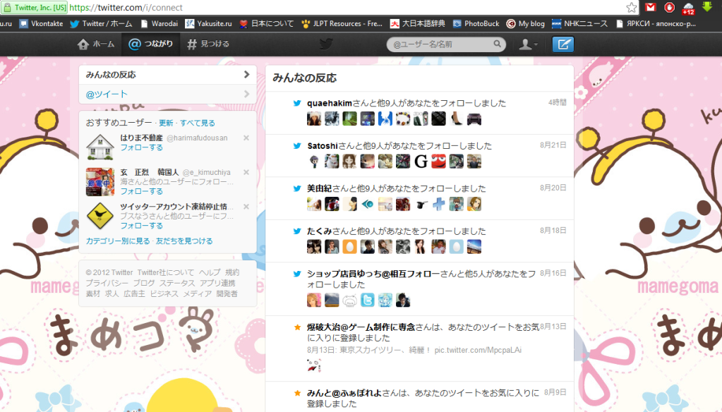Screen dimensions: 722x412
Task: Open the JLPT Resources bookmark
Action: coord(342,23)
